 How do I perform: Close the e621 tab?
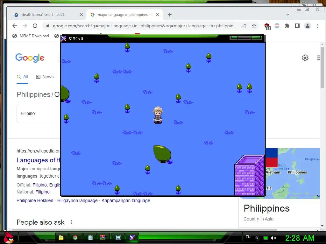tap(81, 15)
